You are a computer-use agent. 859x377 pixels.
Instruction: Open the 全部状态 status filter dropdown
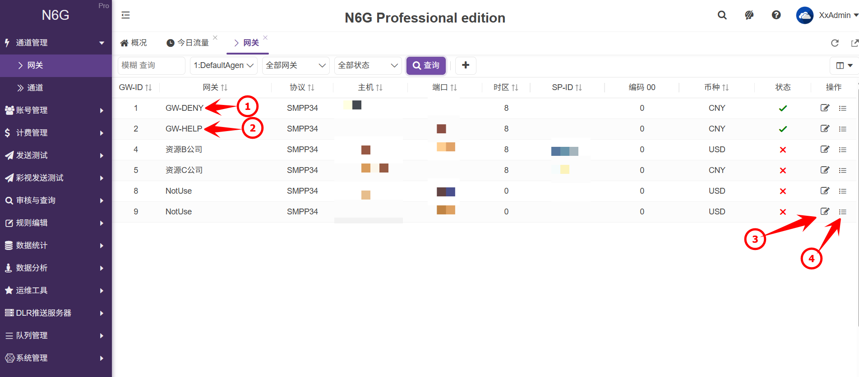[x=368, y=65]
